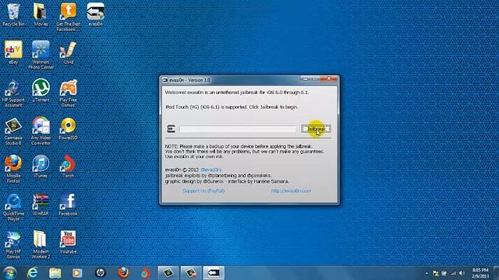Launch uTorrent from the desktop
This screenshot has height=280, width=499.
pos(41,90)
